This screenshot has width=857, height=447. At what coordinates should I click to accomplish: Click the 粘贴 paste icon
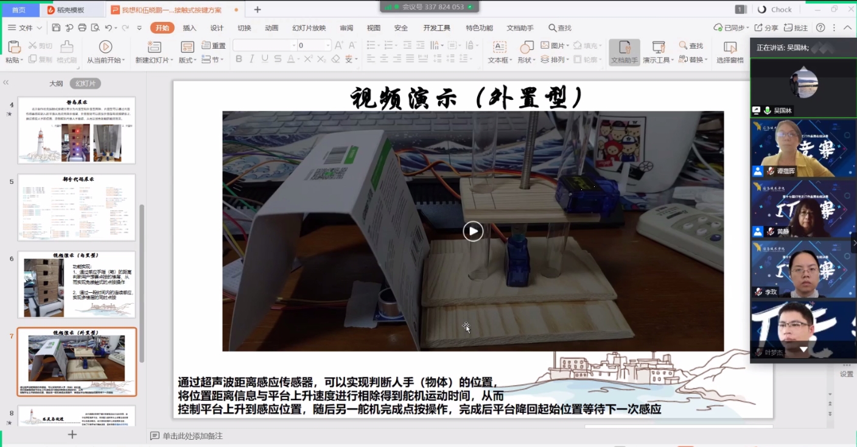point(13,47)
